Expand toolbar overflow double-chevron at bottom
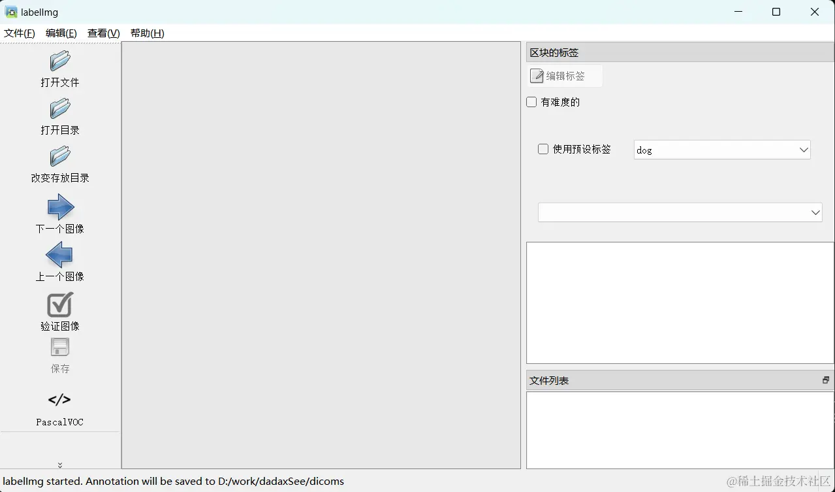Viewport: 835px width, 492px height. pos(60,465)
